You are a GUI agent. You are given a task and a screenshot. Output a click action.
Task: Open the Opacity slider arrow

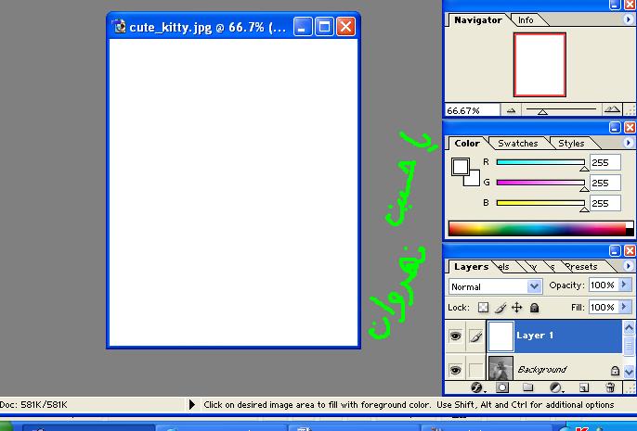[623, 285]
